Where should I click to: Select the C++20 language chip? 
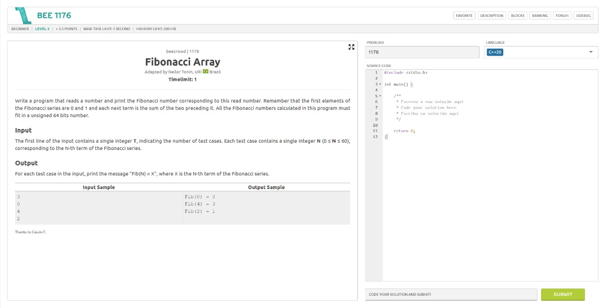(x=495, y=52)
